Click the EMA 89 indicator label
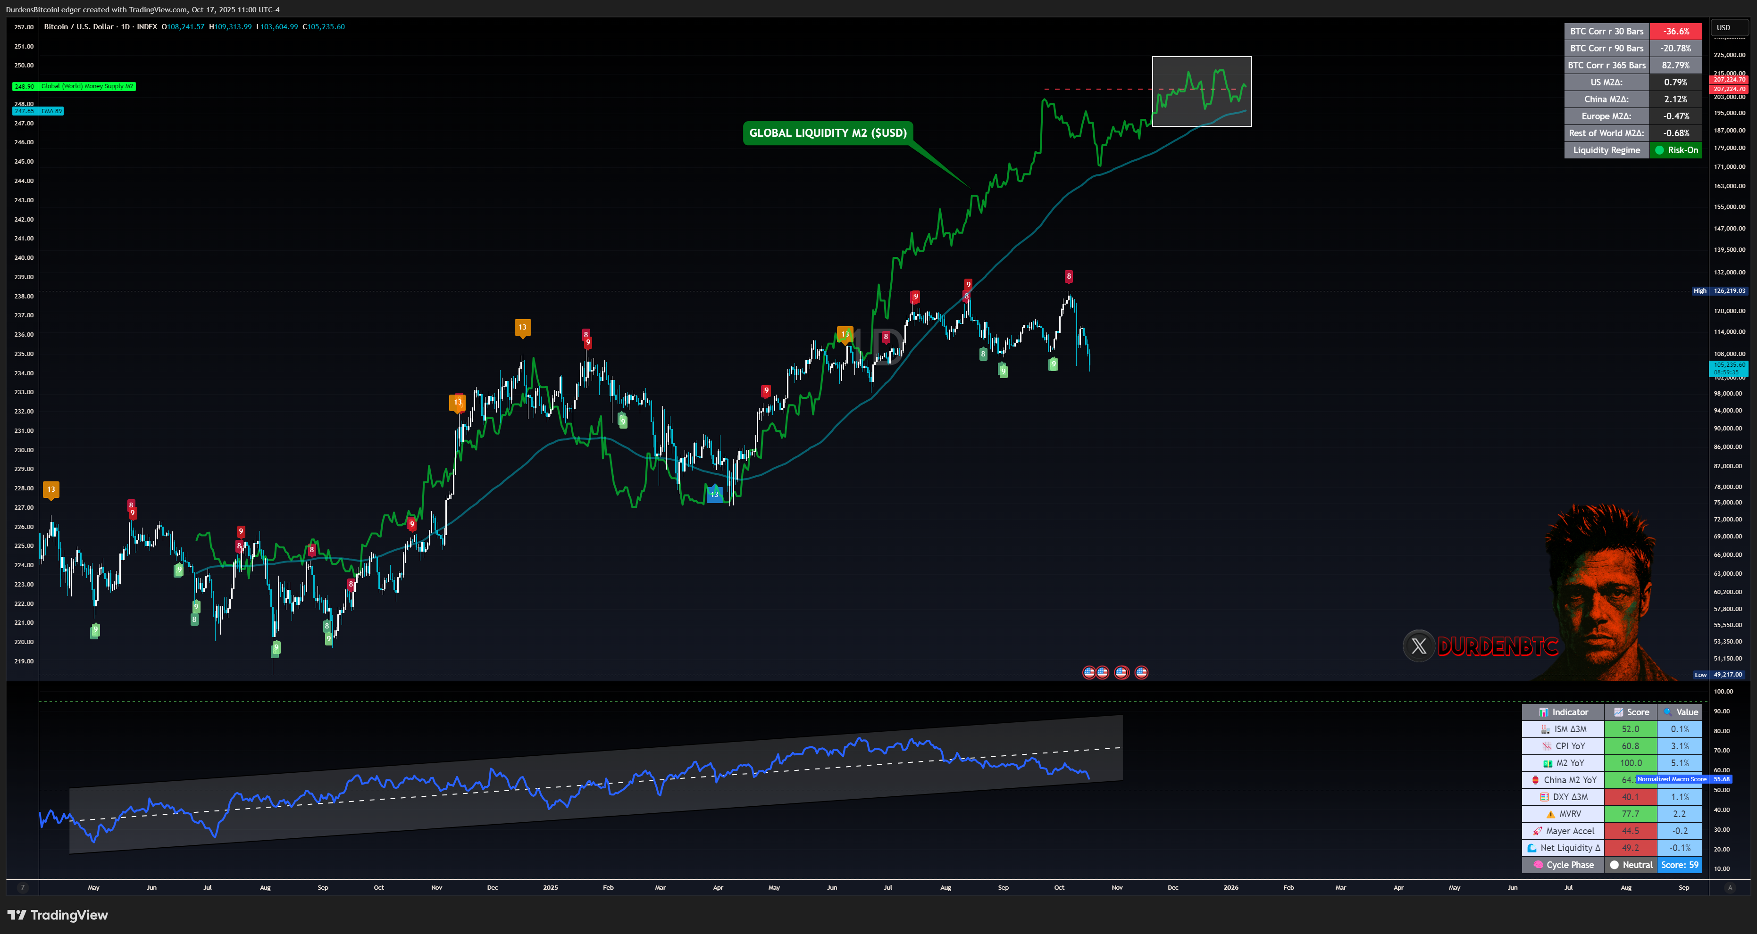1757x934 pixels. click(x=51, y=110)
